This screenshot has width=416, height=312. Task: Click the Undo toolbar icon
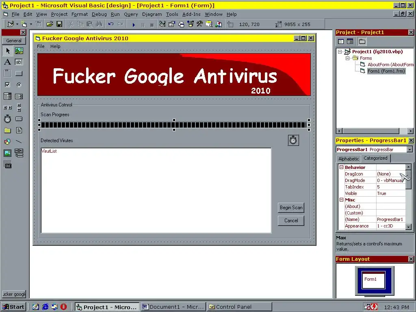[111, 24]
